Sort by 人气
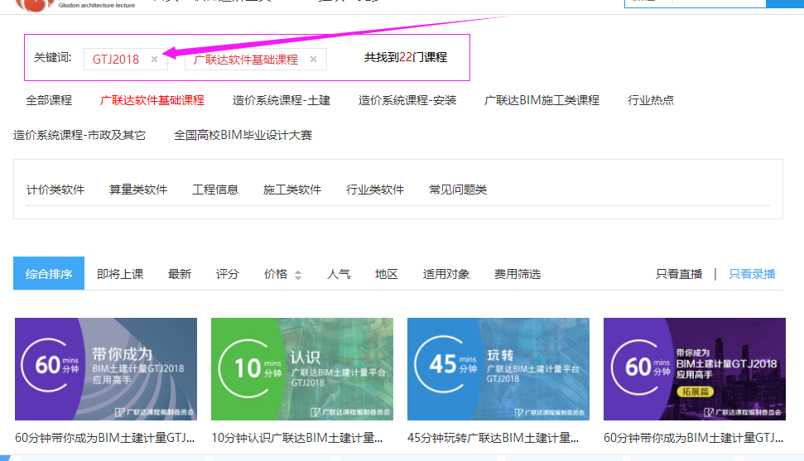The image size is (804, 461). (x=339, y=274)
